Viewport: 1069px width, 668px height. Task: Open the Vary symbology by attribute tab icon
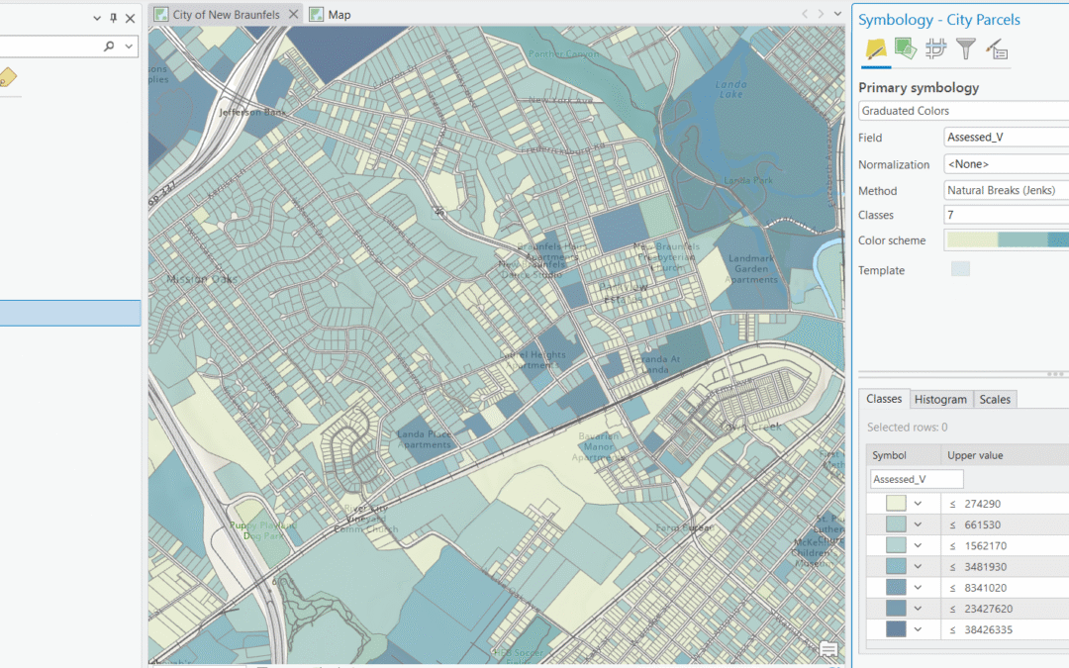coord(905,48)
